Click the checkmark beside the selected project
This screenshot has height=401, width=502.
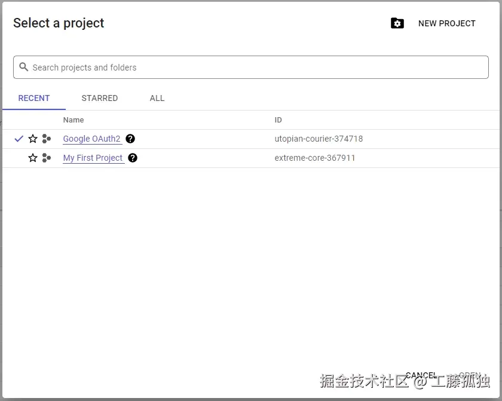[19, 139]
